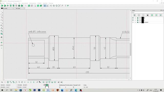
Task: Enable Free snap in snap toolbar
Action: (x=5, y=82)
